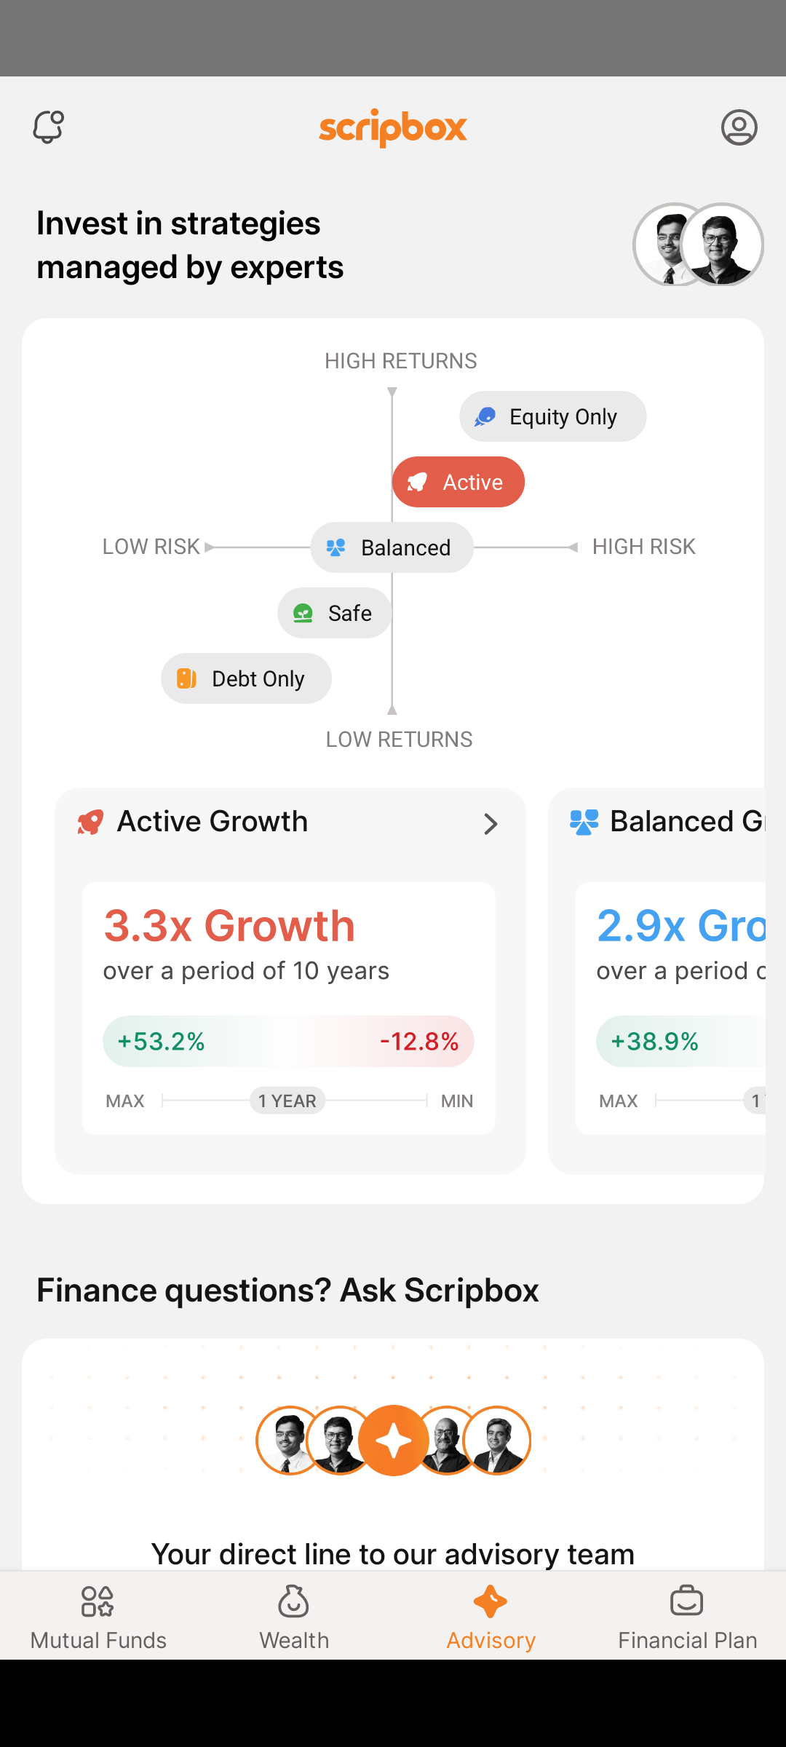The image size is (786, 1747).
Task: Select the Active strategy chip
Action: click(458, 482)
